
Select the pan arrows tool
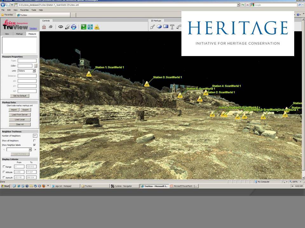(x=90, y=27)
